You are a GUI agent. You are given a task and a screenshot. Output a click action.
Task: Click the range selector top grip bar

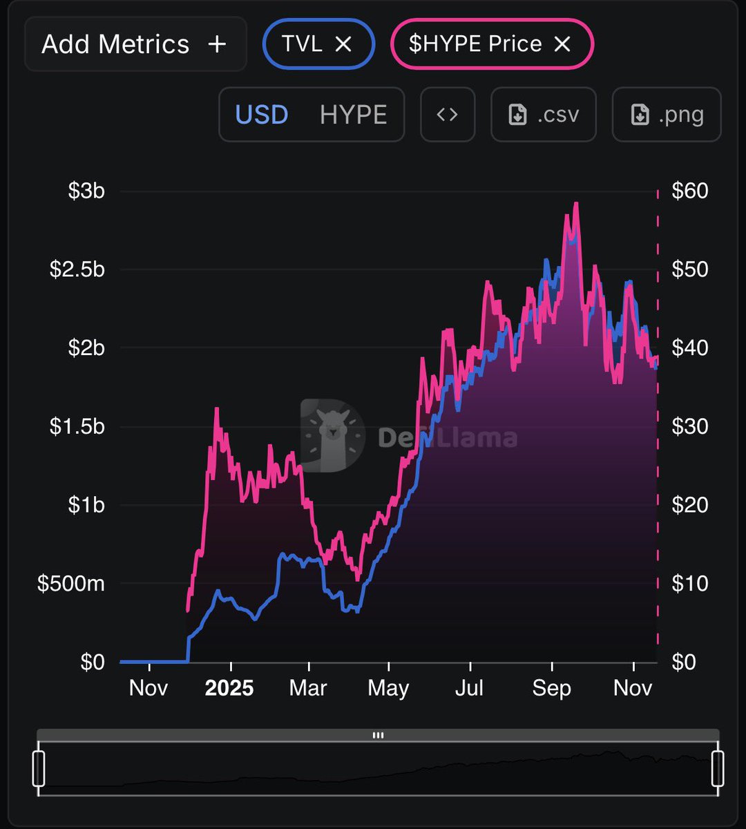[x=378, y=735]
